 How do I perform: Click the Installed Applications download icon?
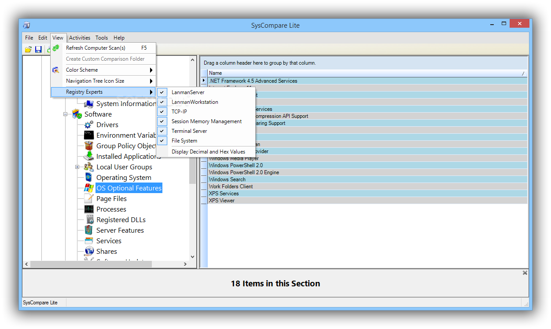[x=89, y=157]
